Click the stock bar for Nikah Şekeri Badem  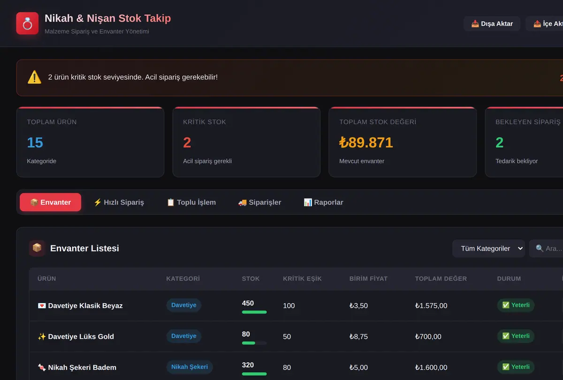pyautogui.click(x=254, y=374)
